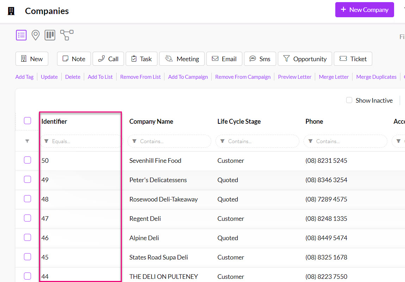Open filter operator funnel in Identifier filter
Screen dimensions: 405x282
[x=46, y=141]
